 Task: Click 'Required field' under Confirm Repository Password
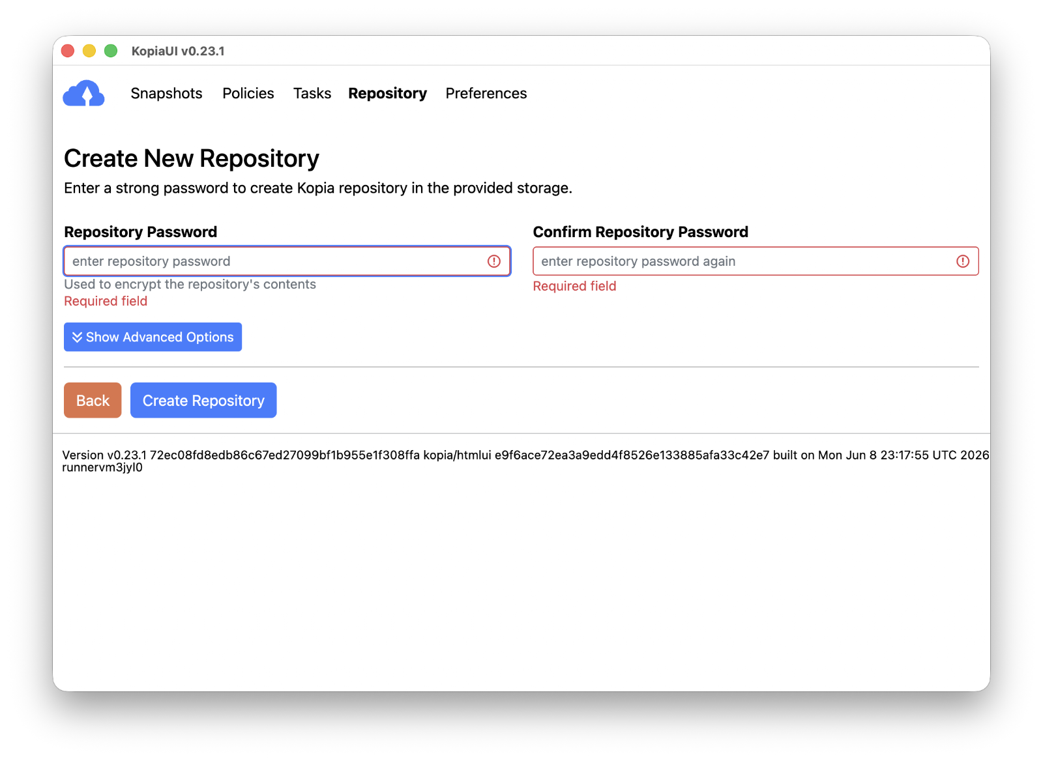[x=574, y=286]
